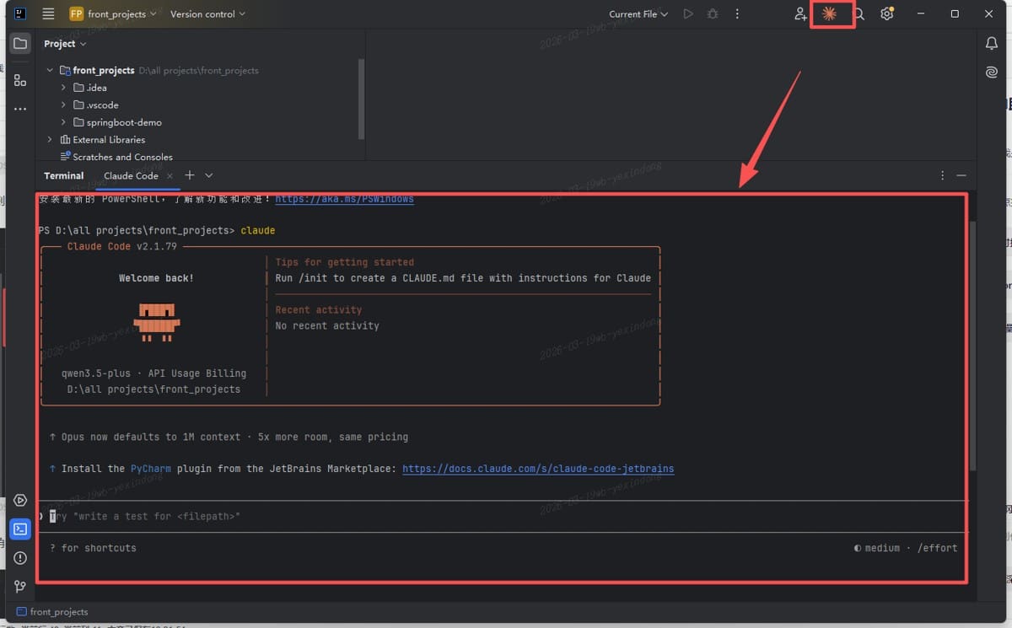
Task: Open the AI Assistant spiral icon
Action: click(992, 72)
